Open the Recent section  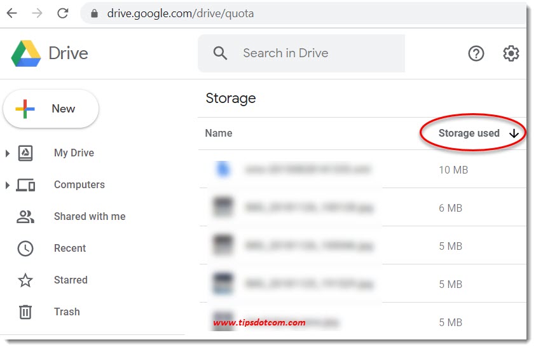70,248
